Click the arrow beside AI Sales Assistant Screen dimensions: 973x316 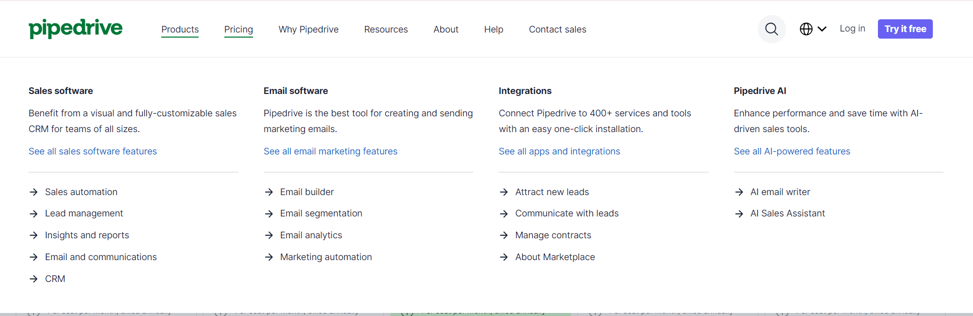pyautogui.click(x=739, y=214)
